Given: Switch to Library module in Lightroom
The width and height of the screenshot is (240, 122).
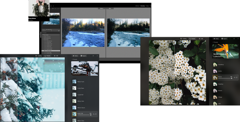Looking at the screenshot, I should (x=137, y=6).
